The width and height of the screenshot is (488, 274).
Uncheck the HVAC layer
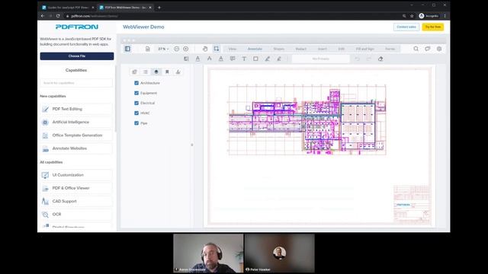pos(136,113)
